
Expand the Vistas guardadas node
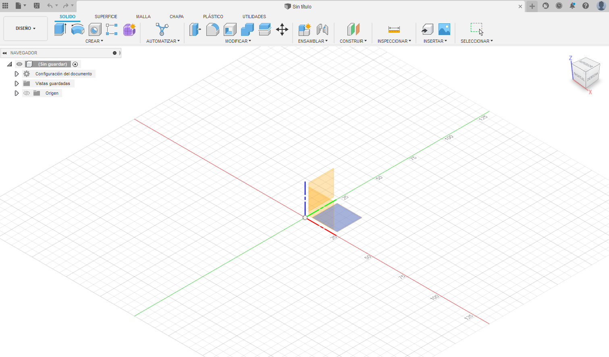tap(17, 83)
